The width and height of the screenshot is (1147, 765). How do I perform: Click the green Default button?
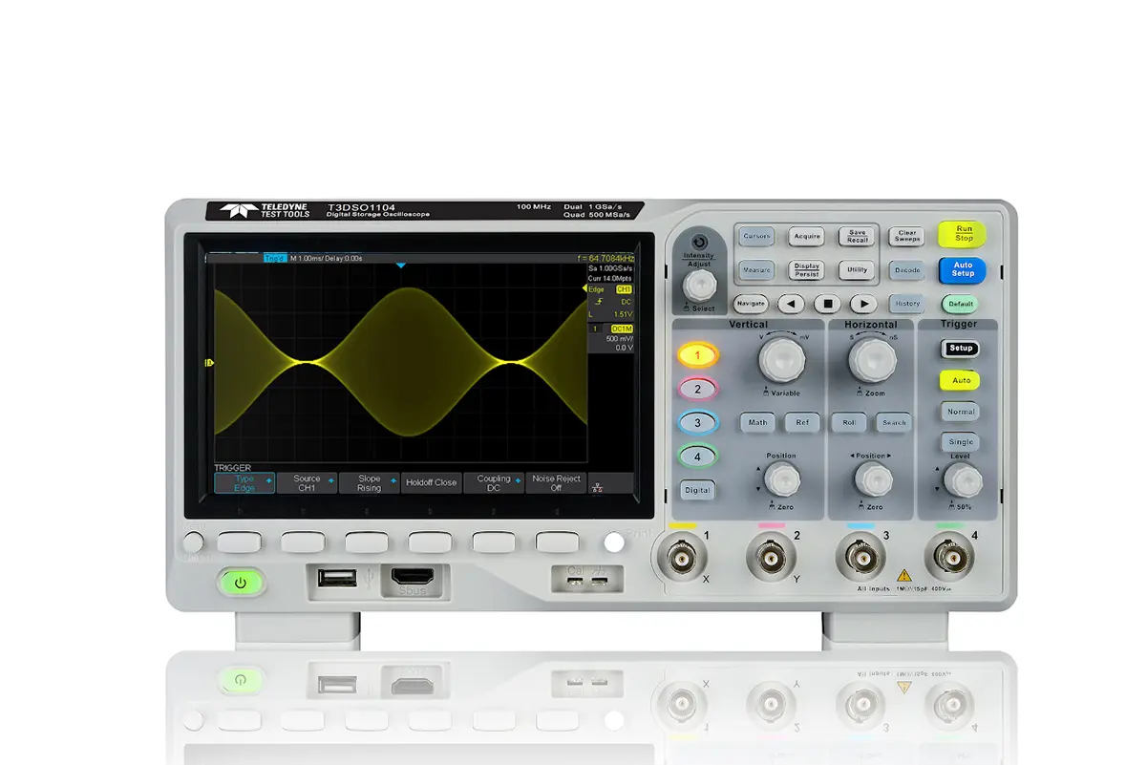[961, 304]
